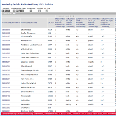Open record 01011301

point(6,66)
